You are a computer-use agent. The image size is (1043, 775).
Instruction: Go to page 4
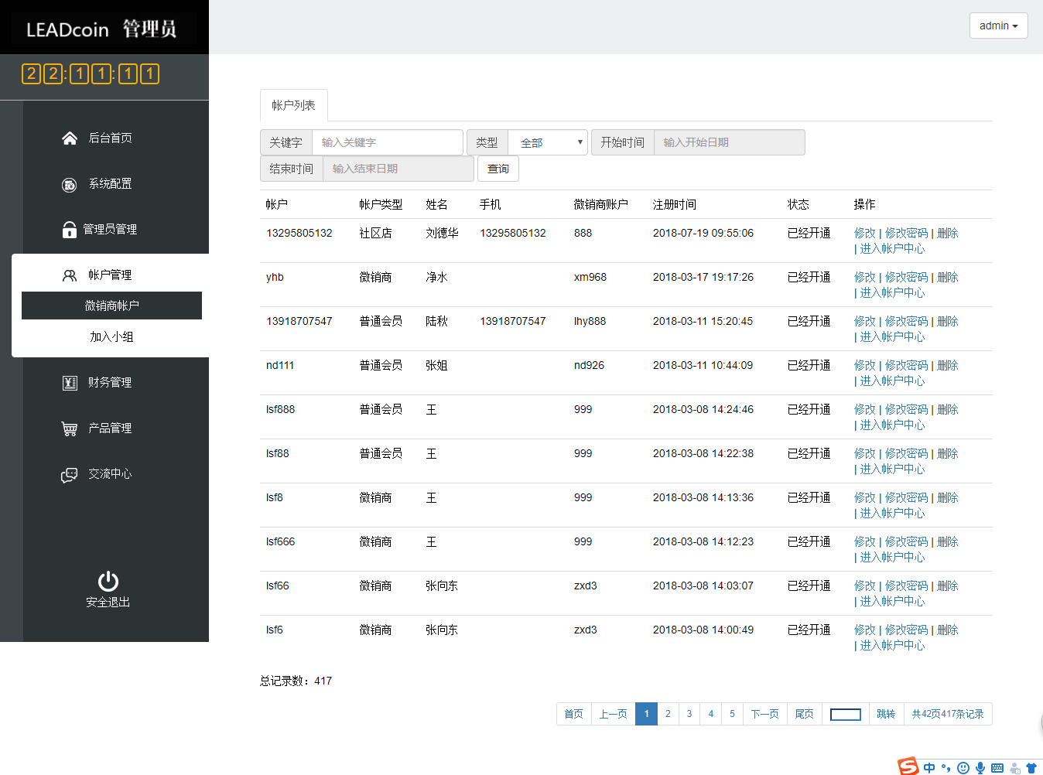[711, 714]
